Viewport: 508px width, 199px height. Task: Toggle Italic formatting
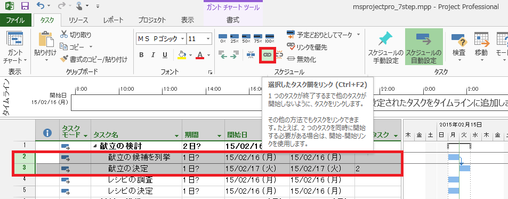click(x=153, y=55)
